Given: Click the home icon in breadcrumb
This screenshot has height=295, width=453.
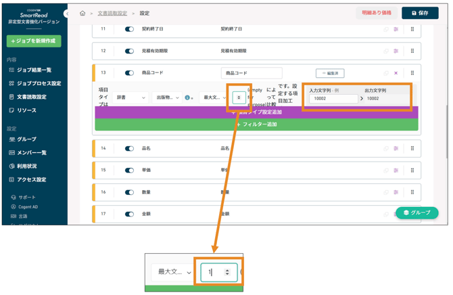Looking at the screenshot, I should click(82, 13).
